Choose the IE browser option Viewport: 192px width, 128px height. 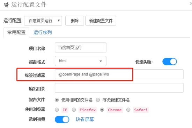pos(57,110)
